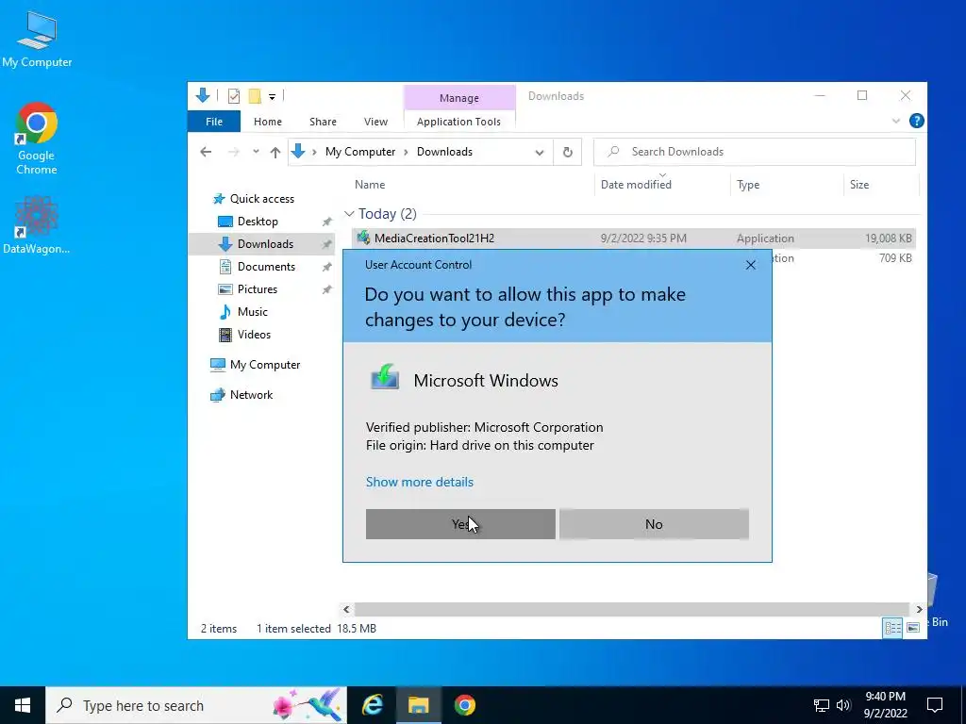966x724 pixels.
Task: Open the File ribbon tab
Action: tap(214, 122)
